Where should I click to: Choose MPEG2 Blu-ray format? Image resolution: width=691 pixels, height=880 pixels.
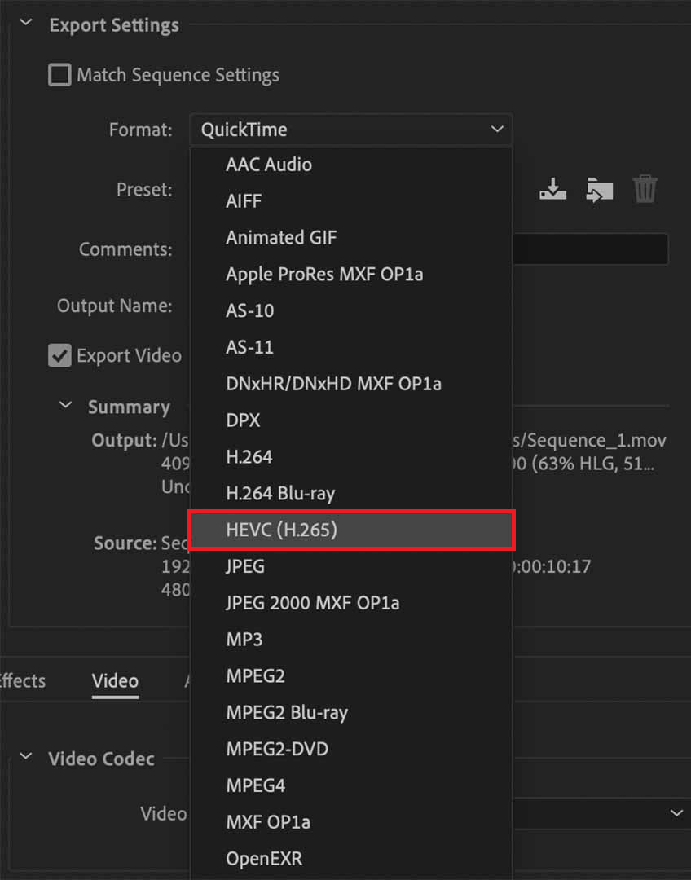click(x=351, y=712)
